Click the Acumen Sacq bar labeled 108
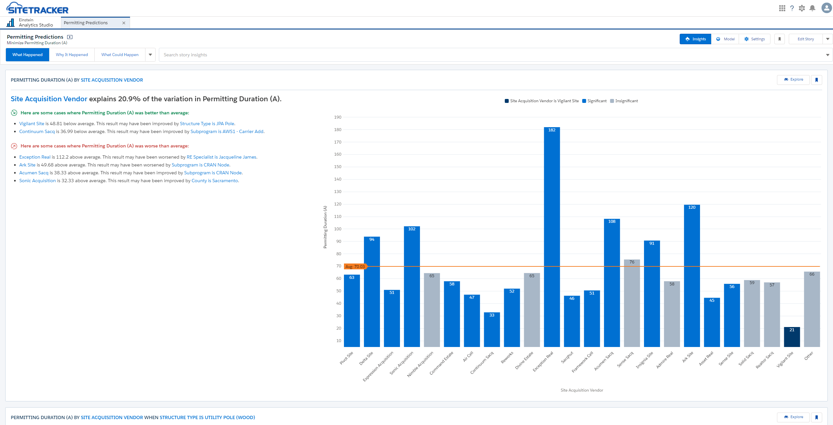 pos(612,283)
